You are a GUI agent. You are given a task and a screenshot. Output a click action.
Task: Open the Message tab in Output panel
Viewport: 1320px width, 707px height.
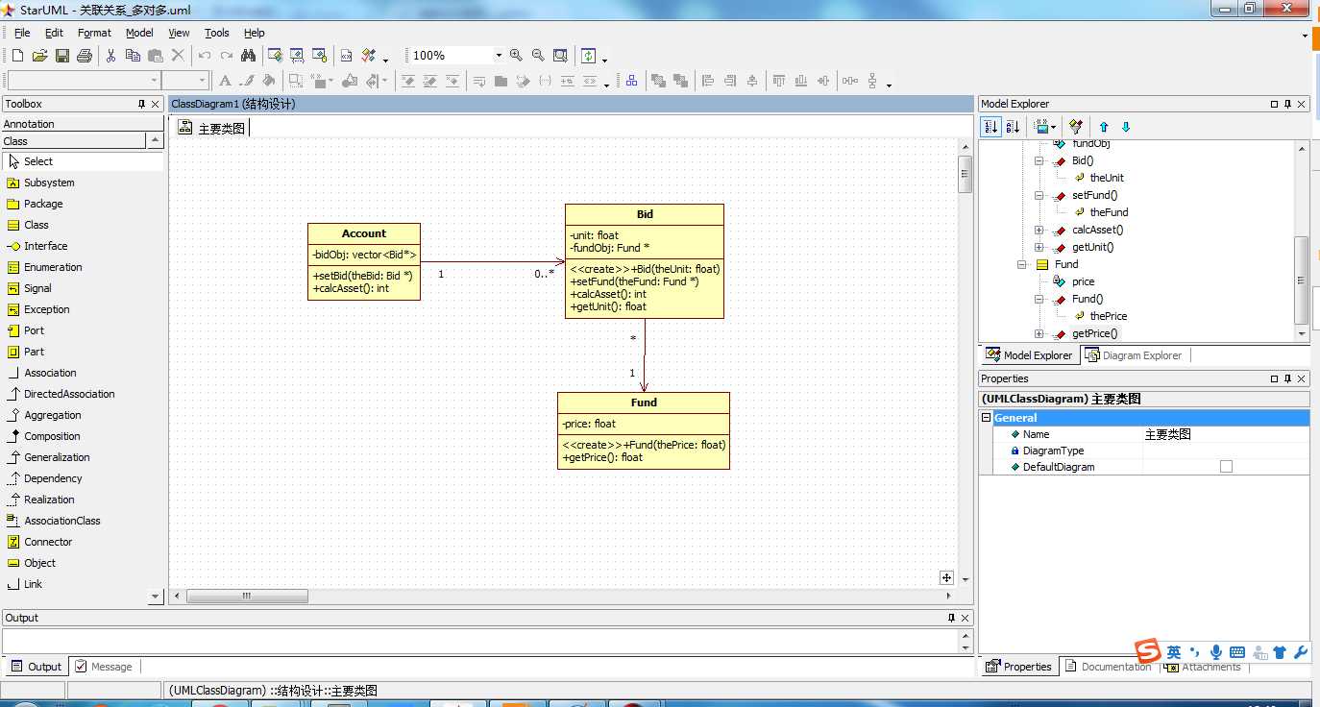[104, 667]
